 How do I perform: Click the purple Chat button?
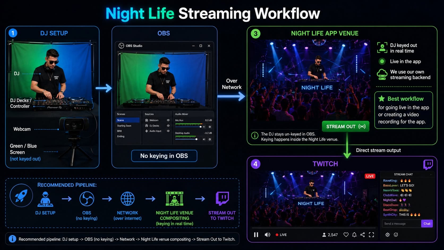427,223
